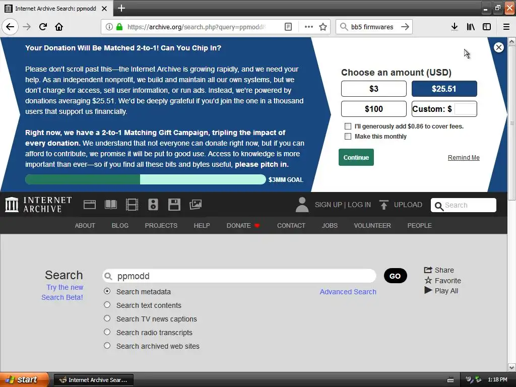The width and height of the screenshot is (516, 387).
Task: Click the upload arrow icon
Action: click(x=383, y=205)
